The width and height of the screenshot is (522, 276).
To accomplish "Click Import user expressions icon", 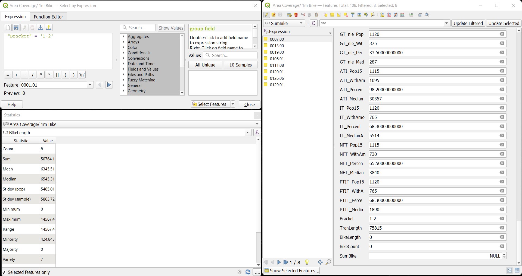I will 41,27.
